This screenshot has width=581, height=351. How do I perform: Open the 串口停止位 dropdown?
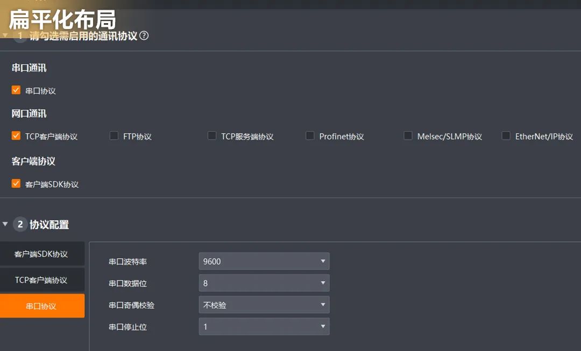[x=264, y=326]
